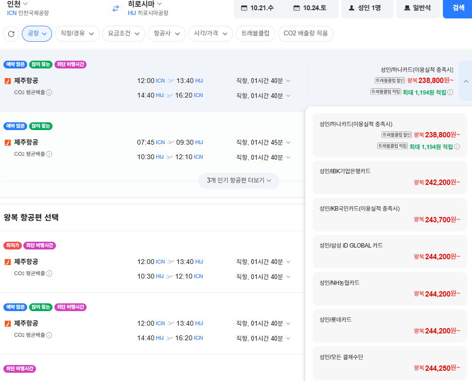Image resolution: width=472 pixels, height=381 pixels.
Task: Click the blue 검색 search button
Action: pos(458,8)
